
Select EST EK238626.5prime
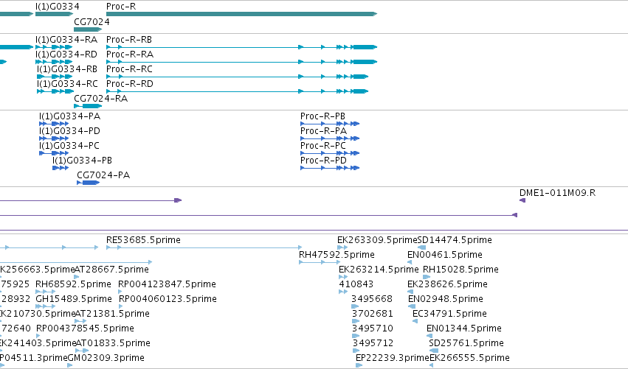(411, 292)
